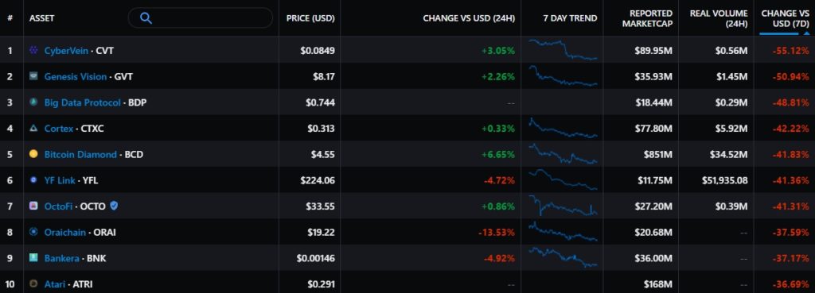The width and height of the screenshot is (815, 293).
Task: Click the Big Data Protocol logo icon
Action: click(x=33, y=102)
